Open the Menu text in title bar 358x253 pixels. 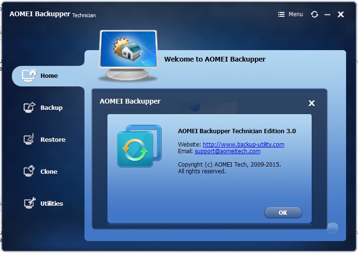pyautogui.click(x=295, y=14)
